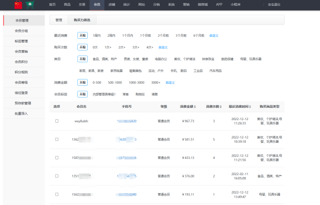Screen dimensions: 320x205
Task: Click member name wxy8ubfc
Action: (x=81, y=121)
